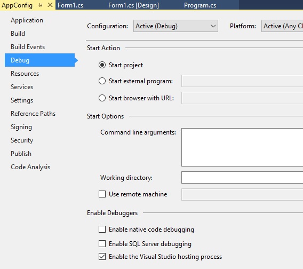Click the Command line arguments text box
The width and height of the screenshot is (303, 269).
click(x=242, y=147)
